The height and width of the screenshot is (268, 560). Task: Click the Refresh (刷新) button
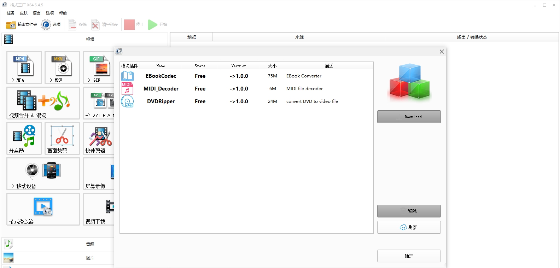click(409, 227)
